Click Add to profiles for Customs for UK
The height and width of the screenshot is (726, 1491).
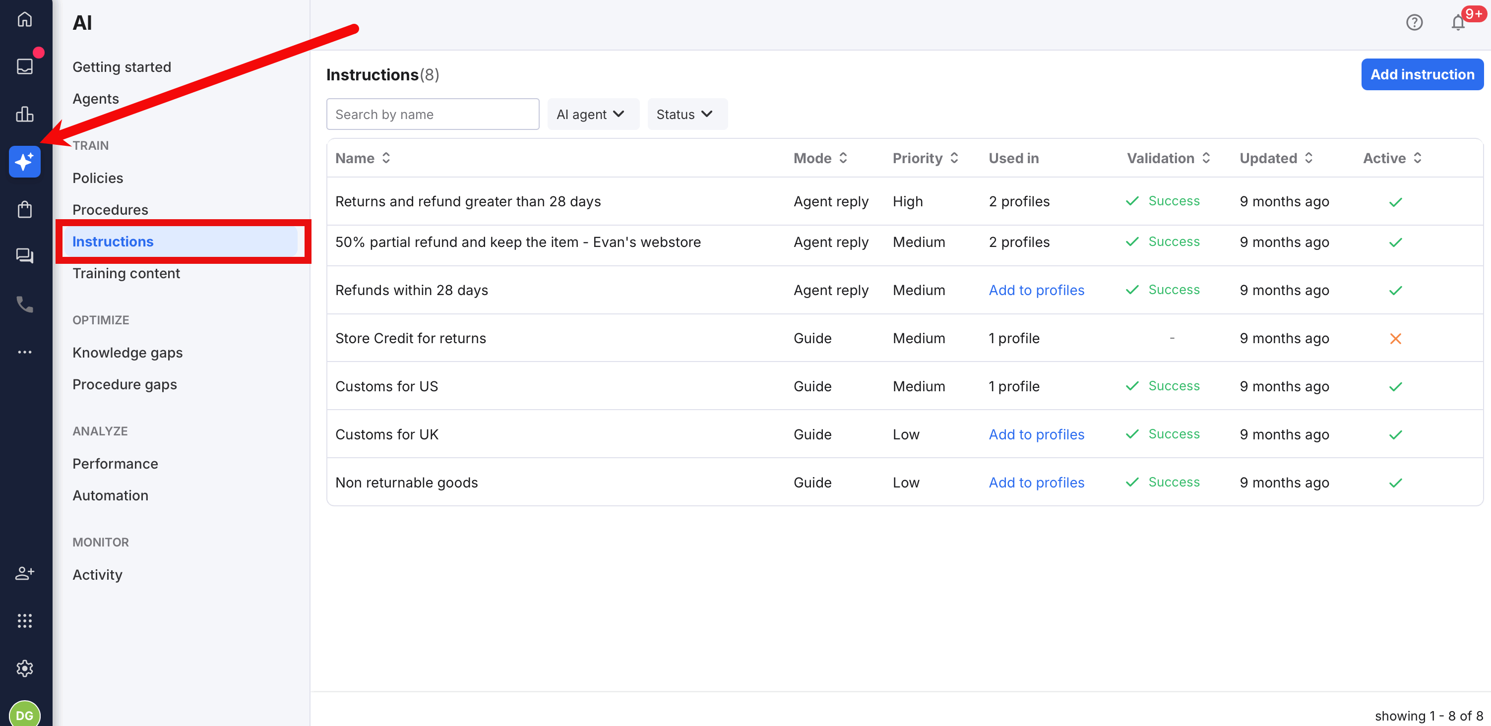[x=1036, y=434]
